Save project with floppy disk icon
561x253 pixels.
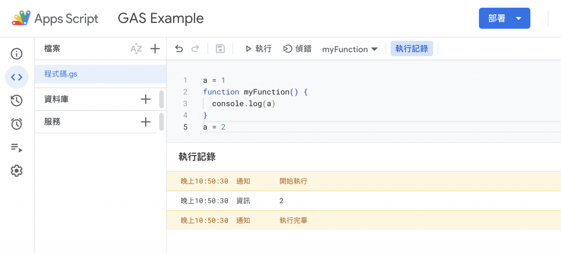click(220, 49)
